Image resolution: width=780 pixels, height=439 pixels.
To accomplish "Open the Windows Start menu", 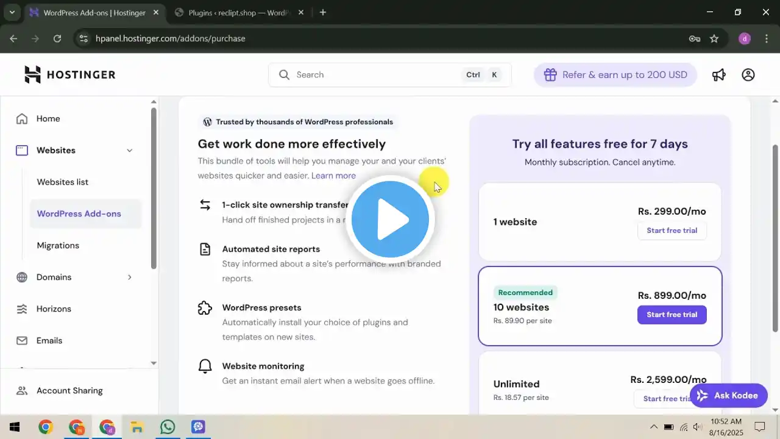I will [15, 427].
